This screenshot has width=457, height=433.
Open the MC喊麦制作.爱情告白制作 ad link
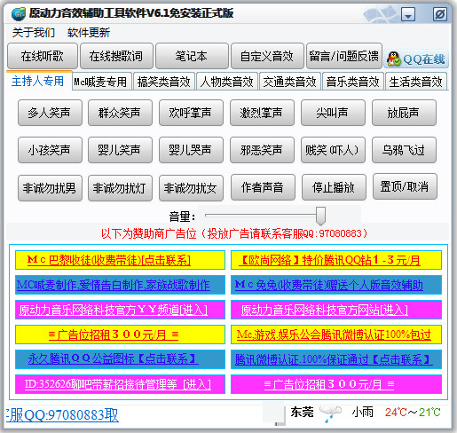(114, 285)
